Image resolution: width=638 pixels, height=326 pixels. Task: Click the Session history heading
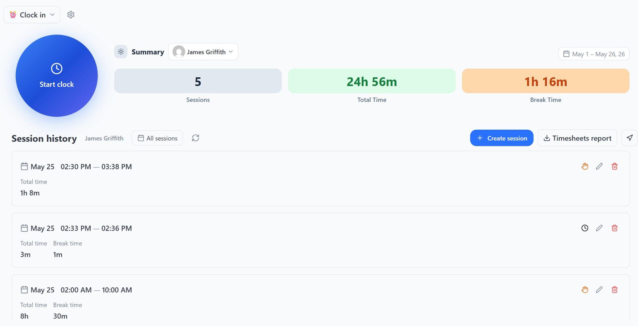44,138
